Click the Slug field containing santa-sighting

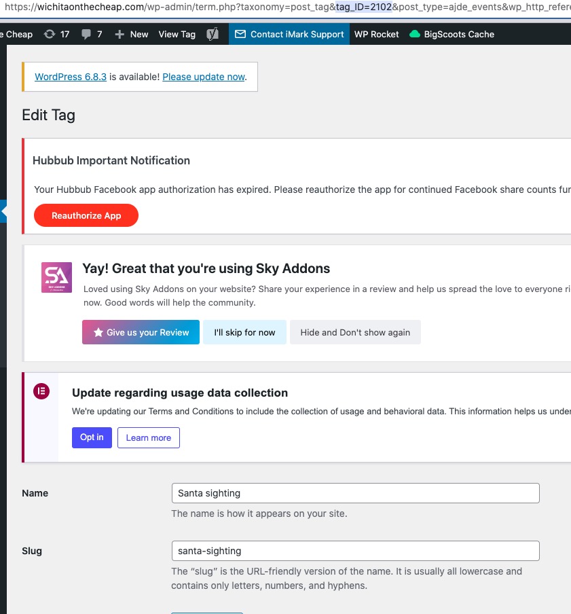coord(355,551)
